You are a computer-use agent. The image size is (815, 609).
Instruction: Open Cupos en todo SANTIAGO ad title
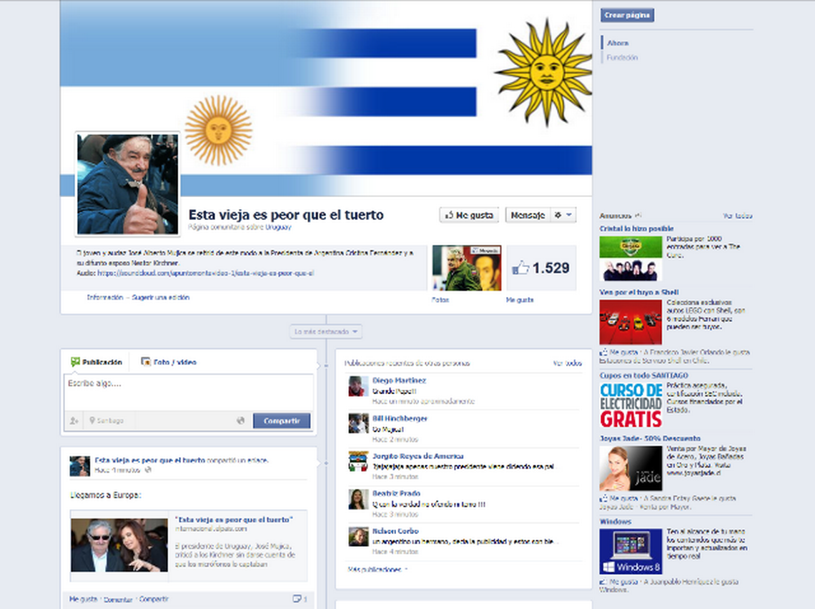(x=643, y=375)
